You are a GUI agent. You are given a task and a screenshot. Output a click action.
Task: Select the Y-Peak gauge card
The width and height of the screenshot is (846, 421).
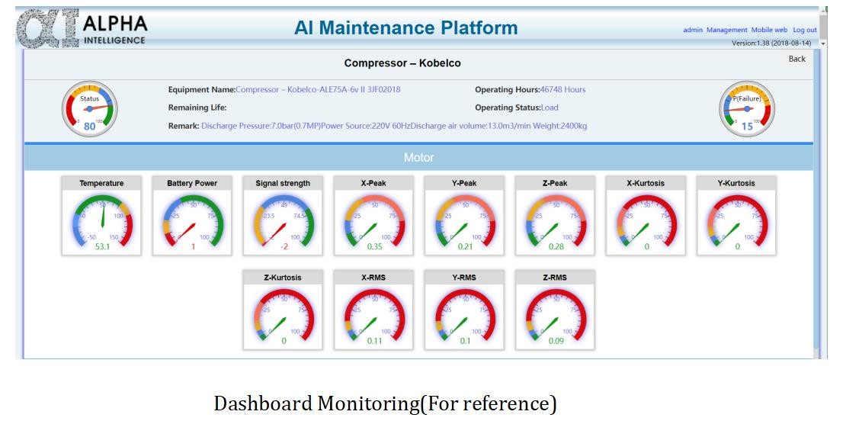(464, 215)
